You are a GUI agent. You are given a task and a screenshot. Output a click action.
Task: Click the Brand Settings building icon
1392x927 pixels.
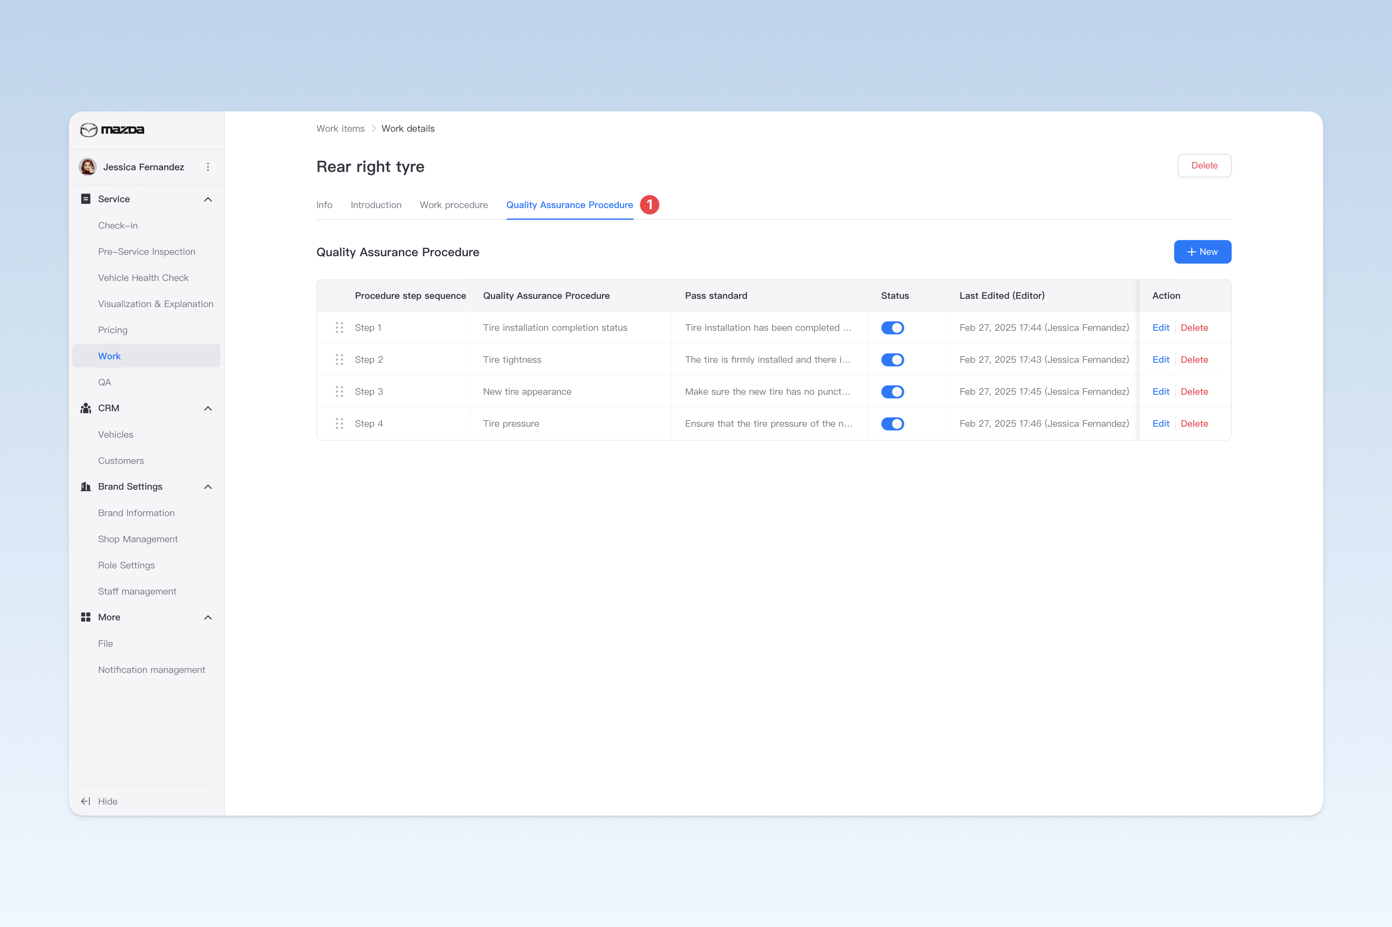point(86,487)
